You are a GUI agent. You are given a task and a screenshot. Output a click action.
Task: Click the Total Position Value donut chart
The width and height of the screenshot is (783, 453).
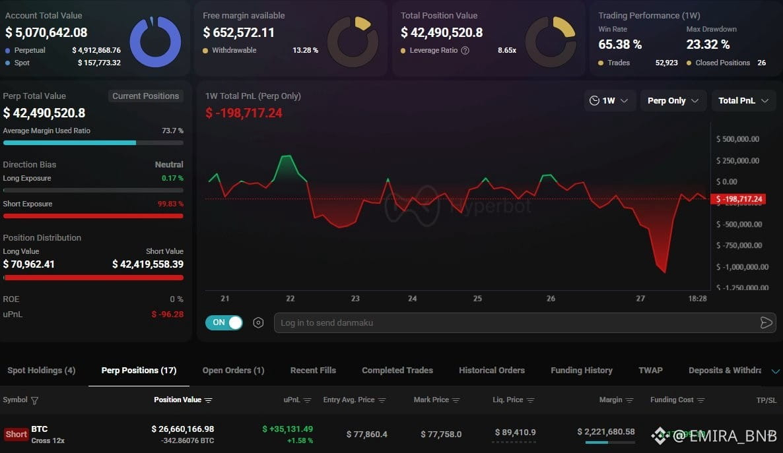(x=551, y=42)
